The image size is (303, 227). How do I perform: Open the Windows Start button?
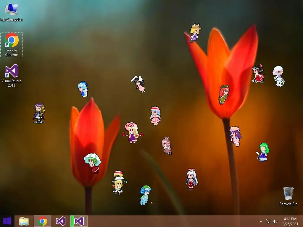[7, 221]
